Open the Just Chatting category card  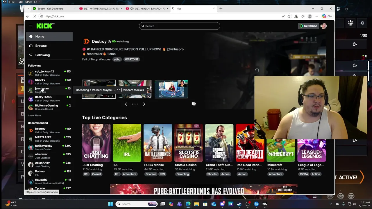[x=96, y=143]
